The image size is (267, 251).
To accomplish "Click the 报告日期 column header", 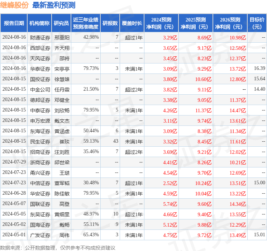I will pos(14,23).
